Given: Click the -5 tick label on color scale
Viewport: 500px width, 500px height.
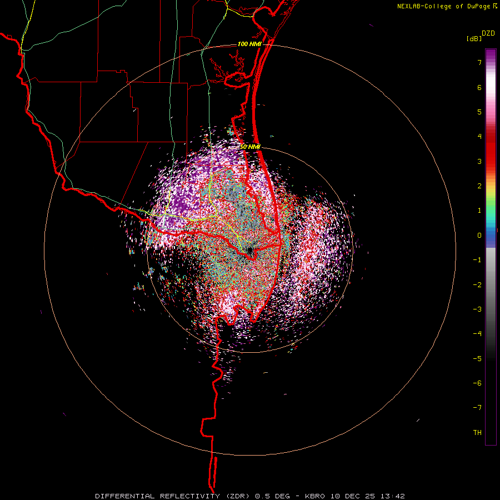Looking at the screenshot, I should (477, 358).
